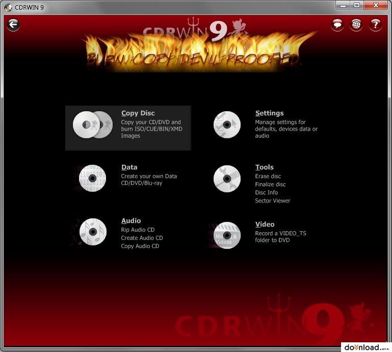Click the Copy Disc double-disc icon

coord(93,124)
